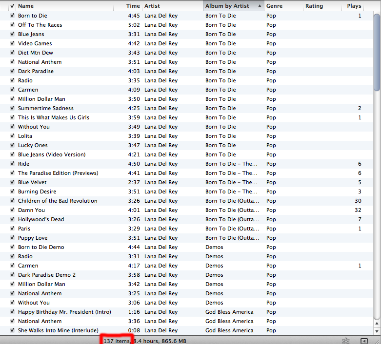The image size is (381, 344).
Task: Click the scrollbar down arrow
Action: coord(377,331)
